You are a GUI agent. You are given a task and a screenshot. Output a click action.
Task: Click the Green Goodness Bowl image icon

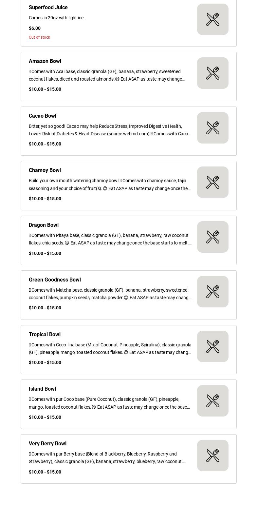[x=212, y=292]
